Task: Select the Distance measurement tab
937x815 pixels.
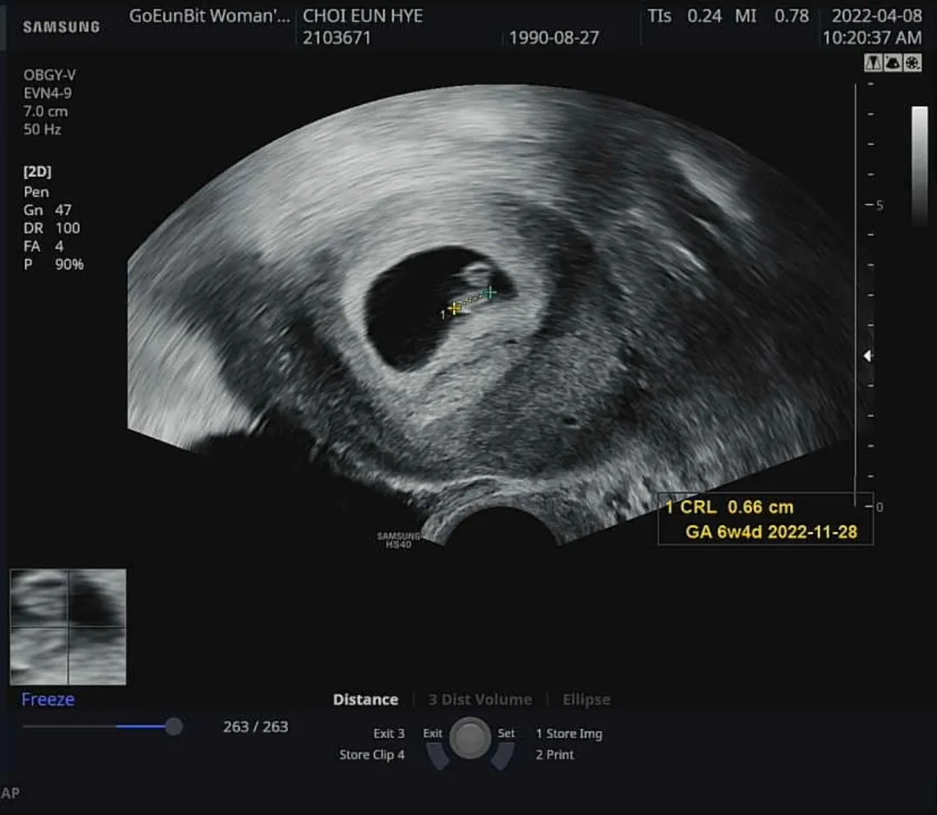Action: click(365, 700)
